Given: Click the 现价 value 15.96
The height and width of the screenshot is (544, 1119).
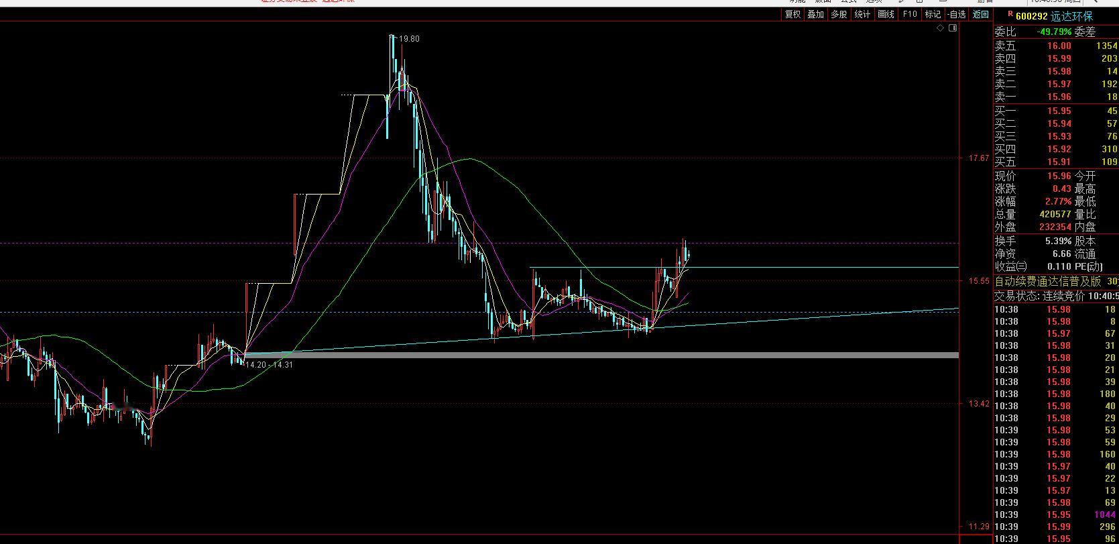Looking at the screenshot, I should click(x=1059, y=176).
